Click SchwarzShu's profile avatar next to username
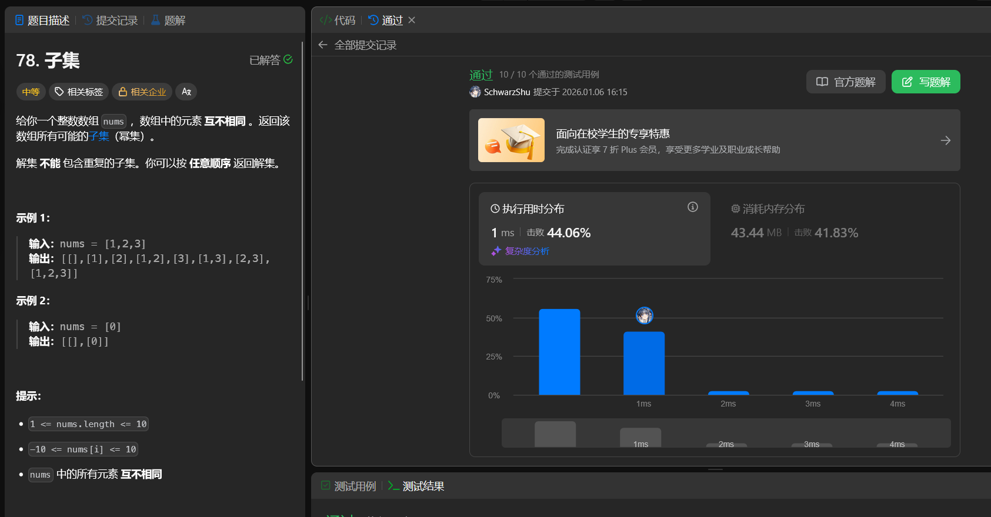 pos(475,92)
